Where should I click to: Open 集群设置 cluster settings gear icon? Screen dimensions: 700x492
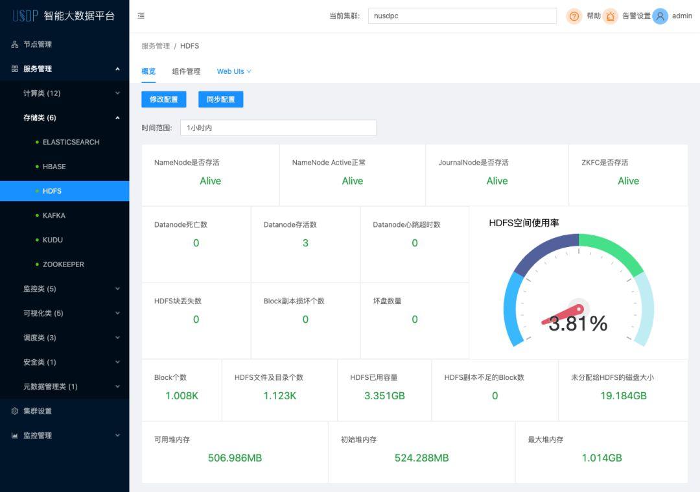click(x=14, y=410)
